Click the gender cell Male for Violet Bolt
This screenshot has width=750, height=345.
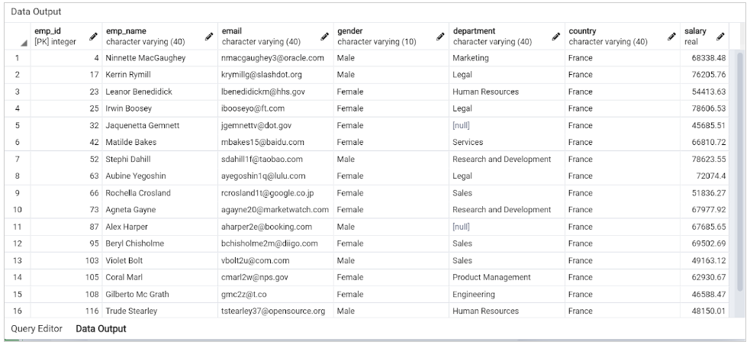pos(391,260)
